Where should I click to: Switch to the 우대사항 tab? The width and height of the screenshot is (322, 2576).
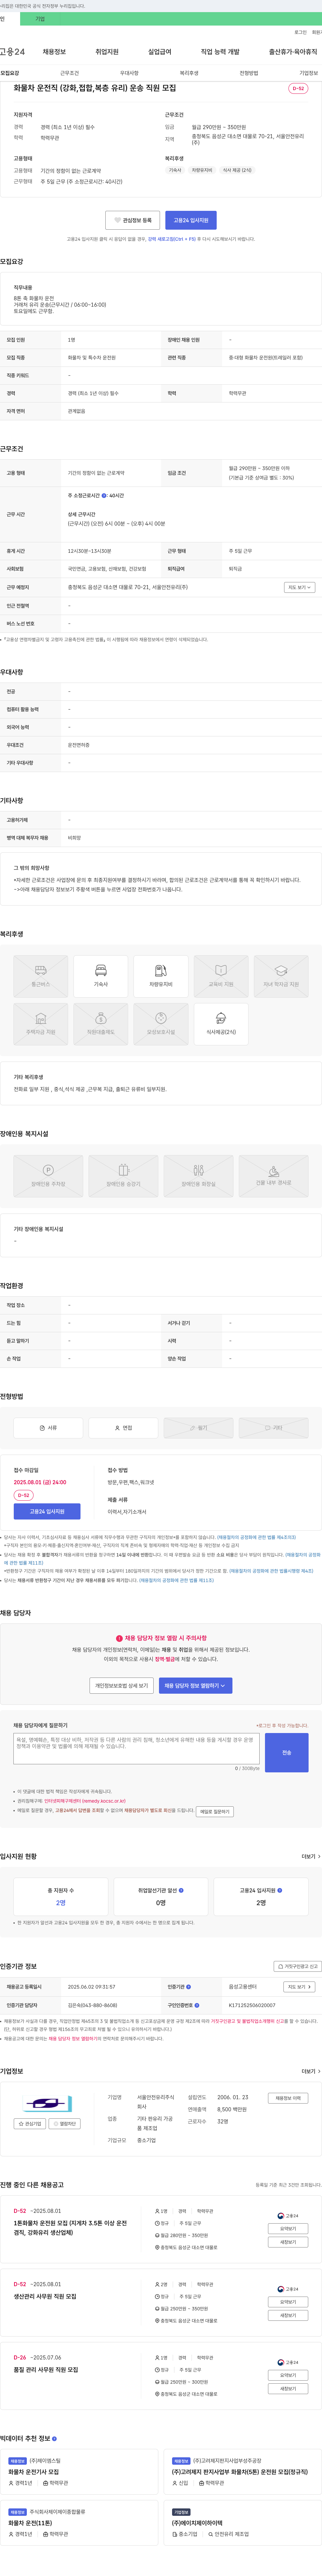pyautogui.click(x=129, y=73)
